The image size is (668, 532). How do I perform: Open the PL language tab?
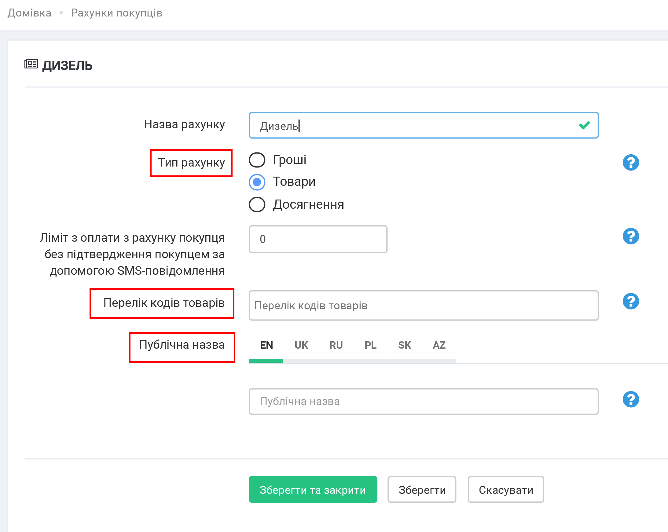tap(370, 345)
